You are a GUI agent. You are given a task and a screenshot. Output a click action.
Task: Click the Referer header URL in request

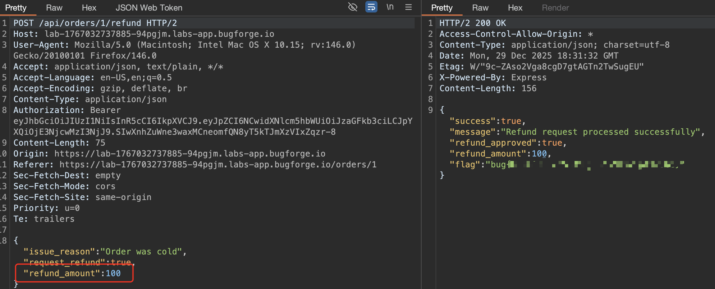(x=218, y=165)
